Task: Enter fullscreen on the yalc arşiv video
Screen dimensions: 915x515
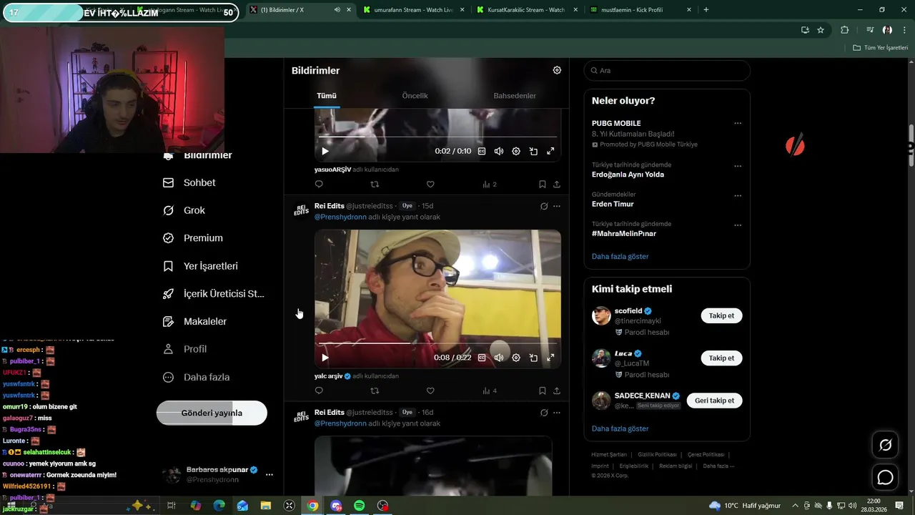Action: (550, 358)
